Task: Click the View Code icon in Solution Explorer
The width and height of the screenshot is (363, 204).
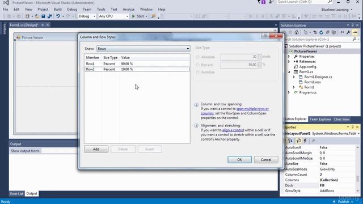Action: coord(342,32)
